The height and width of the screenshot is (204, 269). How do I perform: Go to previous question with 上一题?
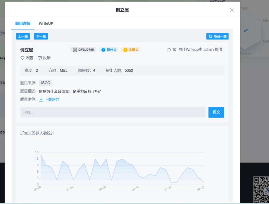(23, 36)
